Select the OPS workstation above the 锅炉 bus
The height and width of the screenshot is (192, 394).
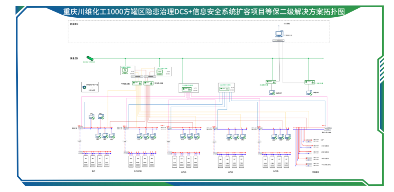click(x=91, y=116)
